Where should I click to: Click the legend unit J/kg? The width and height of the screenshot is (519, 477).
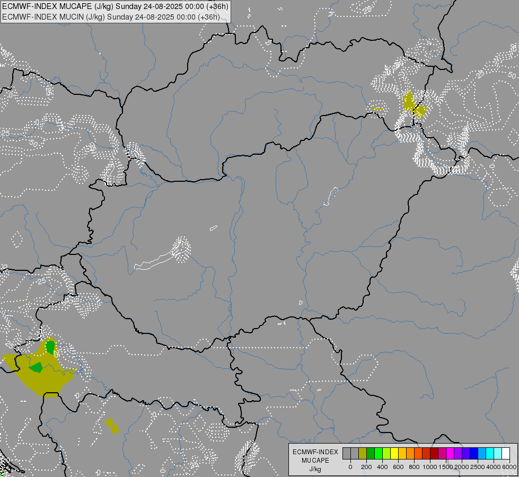click(x=315, y=469)
